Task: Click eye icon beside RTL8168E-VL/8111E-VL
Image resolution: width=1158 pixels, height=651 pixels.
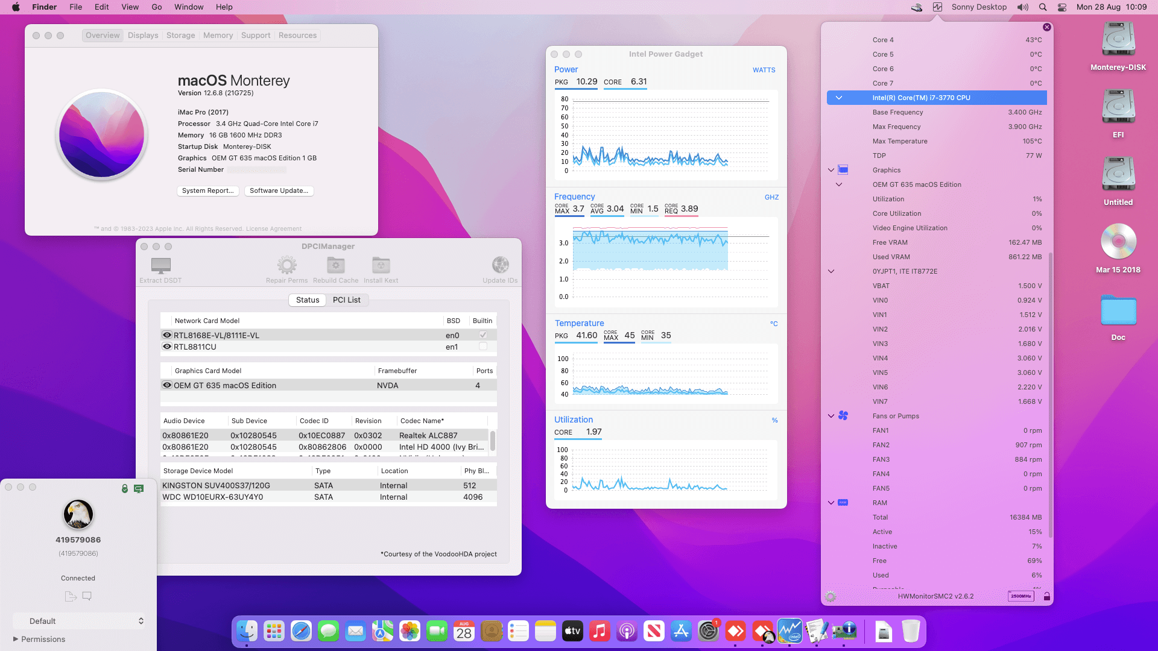Action: [167, 335]
